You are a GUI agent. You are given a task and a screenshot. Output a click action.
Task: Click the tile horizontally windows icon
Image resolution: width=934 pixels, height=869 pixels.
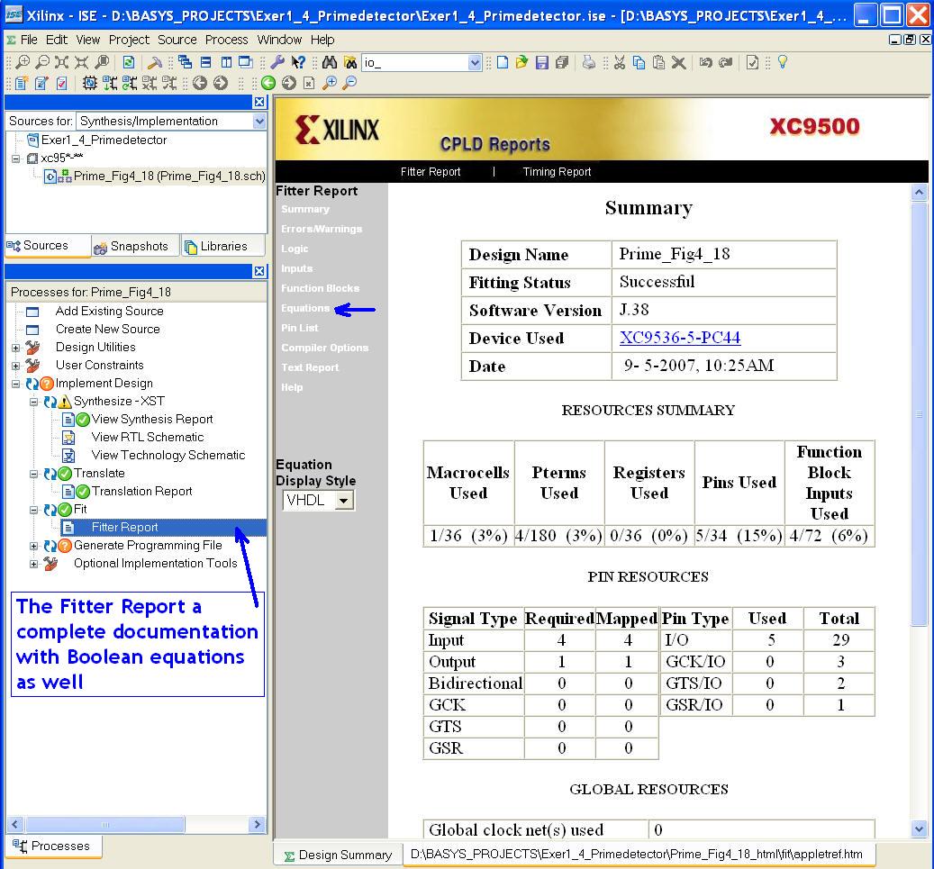coord(206,62)
